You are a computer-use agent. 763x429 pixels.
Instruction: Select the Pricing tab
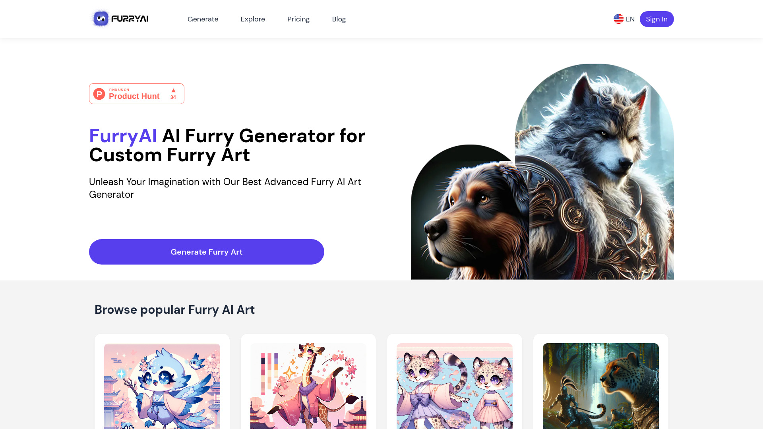click(x=299, y=19)
